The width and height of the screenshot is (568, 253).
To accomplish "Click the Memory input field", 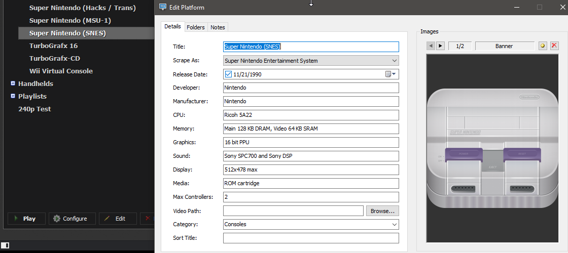I will tap(311, 129).
